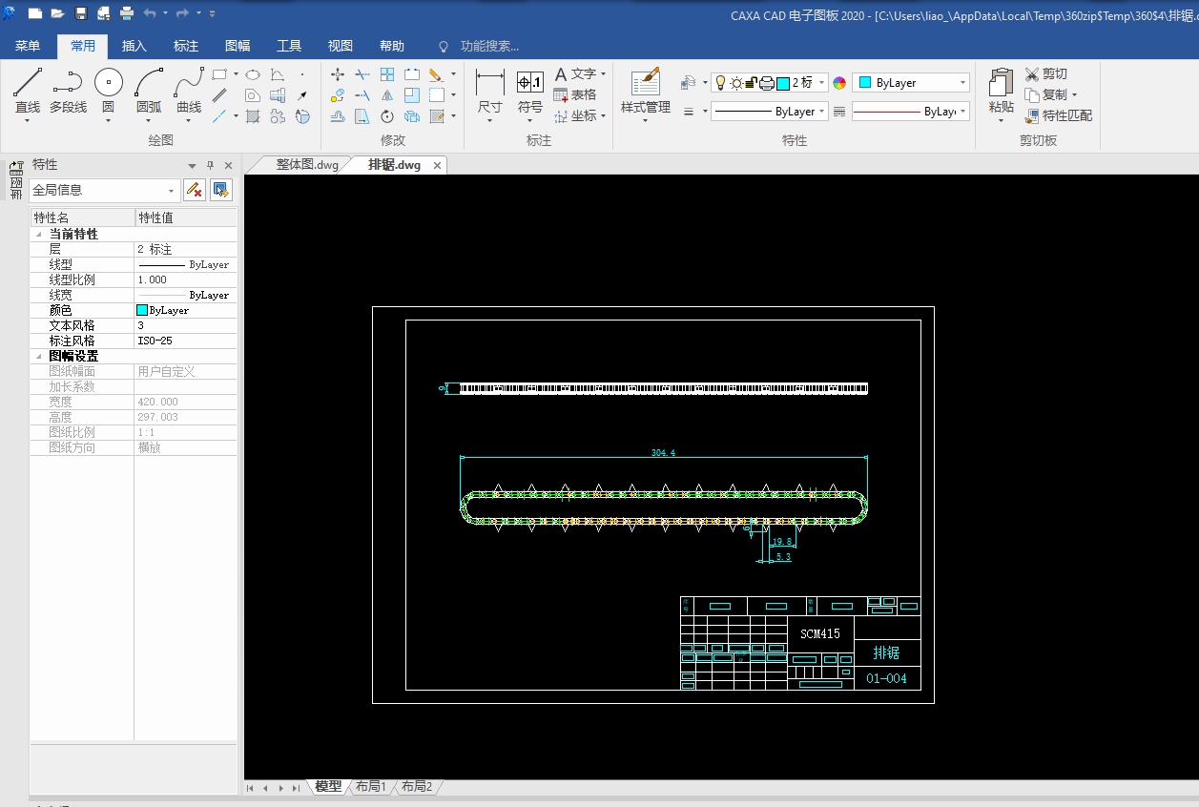This screenshot has height=807, width=1199.
Task: Select the hatch fill tool
Action: coord(253,116)
